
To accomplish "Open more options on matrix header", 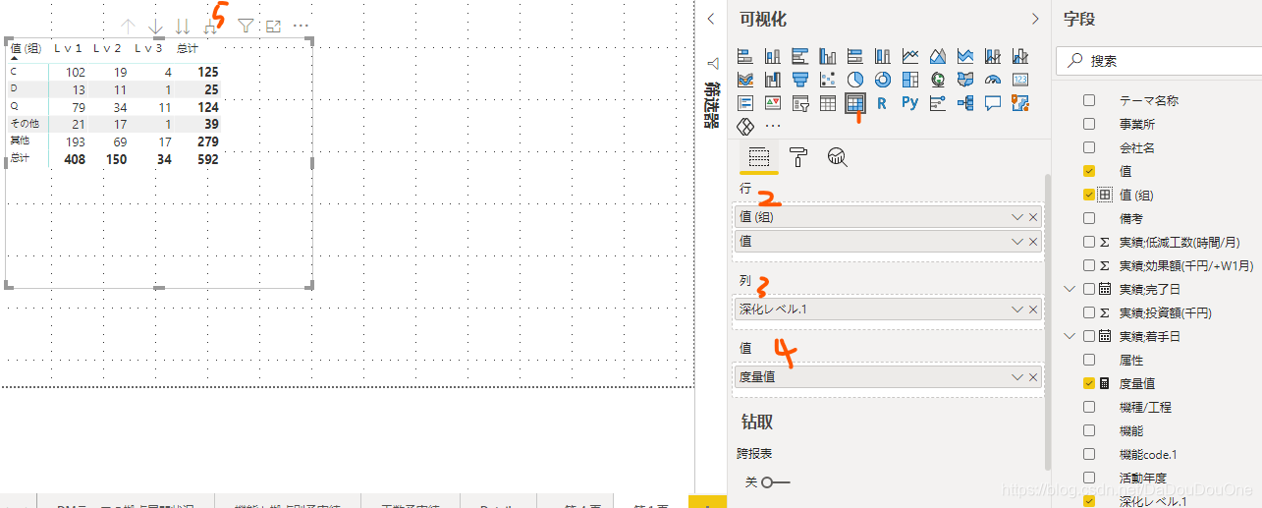I will (x=301, y=26).
